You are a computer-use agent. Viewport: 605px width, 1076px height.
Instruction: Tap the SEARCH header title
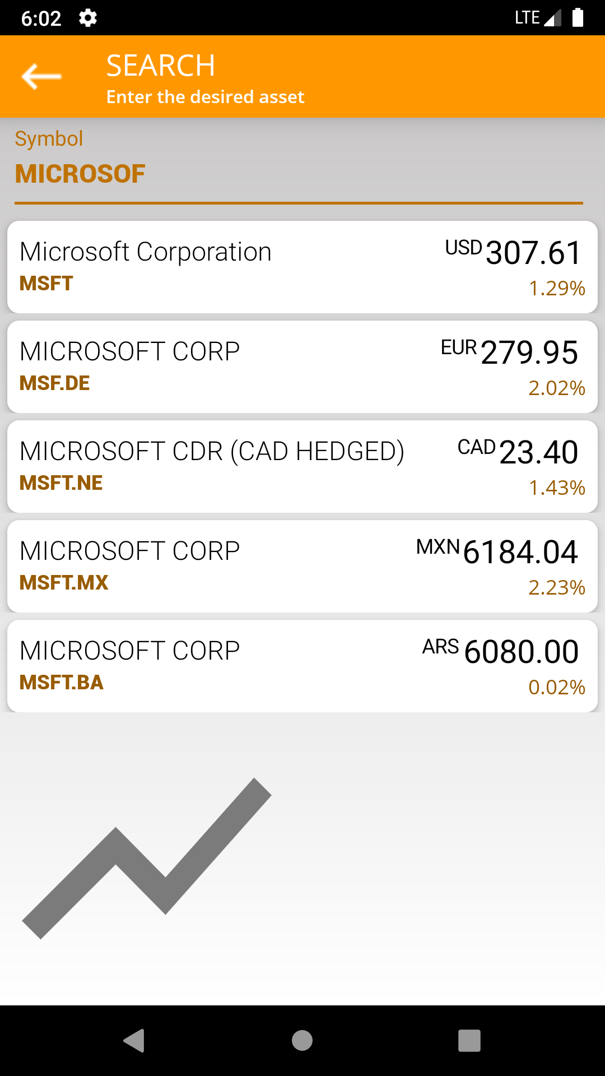coord(161,66)
